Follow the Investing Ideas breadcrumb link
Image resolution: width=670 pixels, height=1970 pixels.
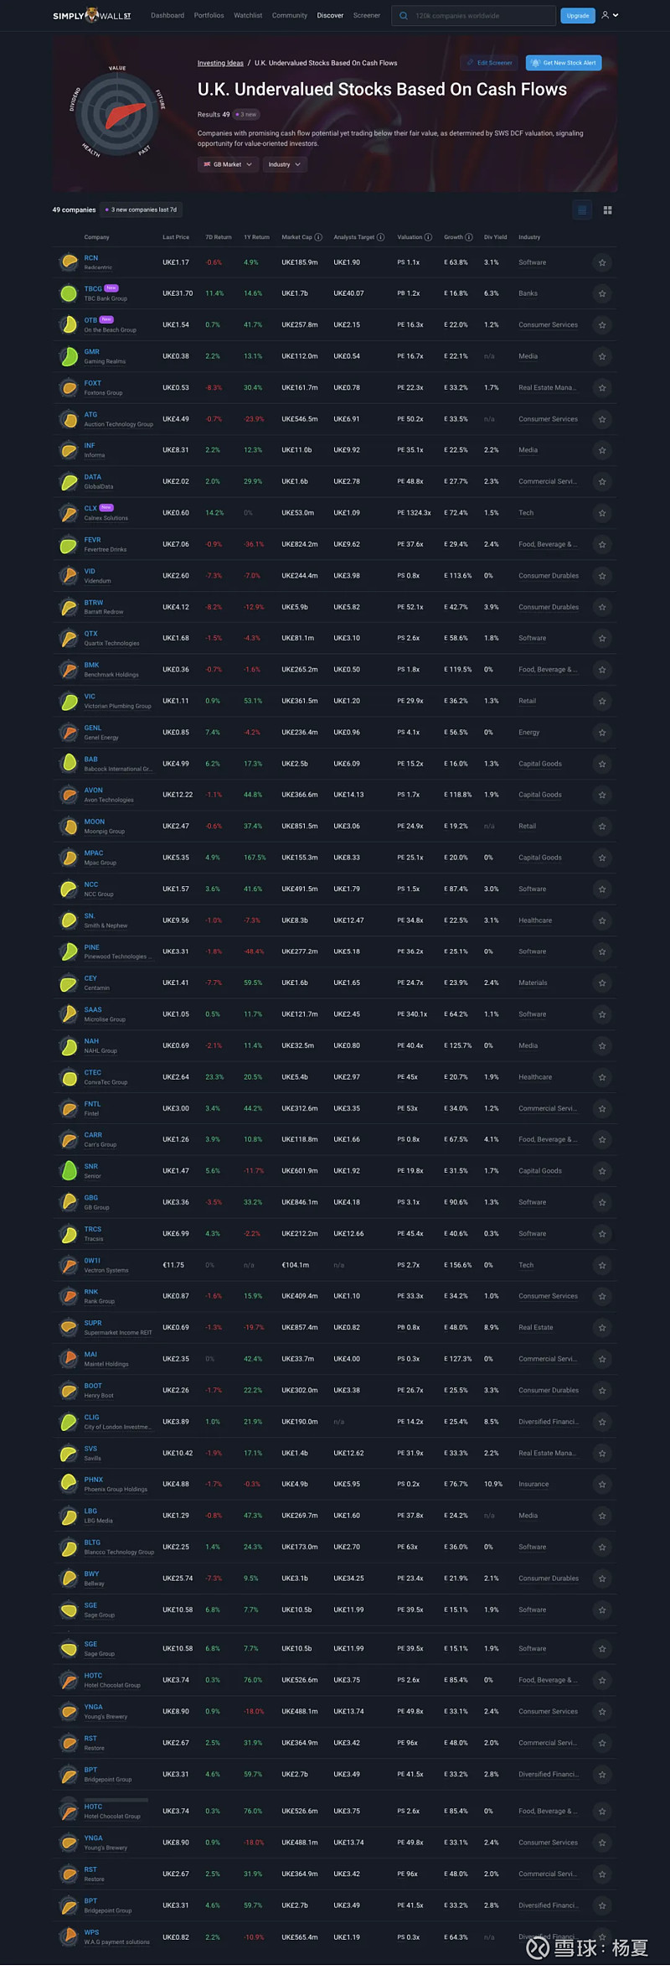pos(220,63)
